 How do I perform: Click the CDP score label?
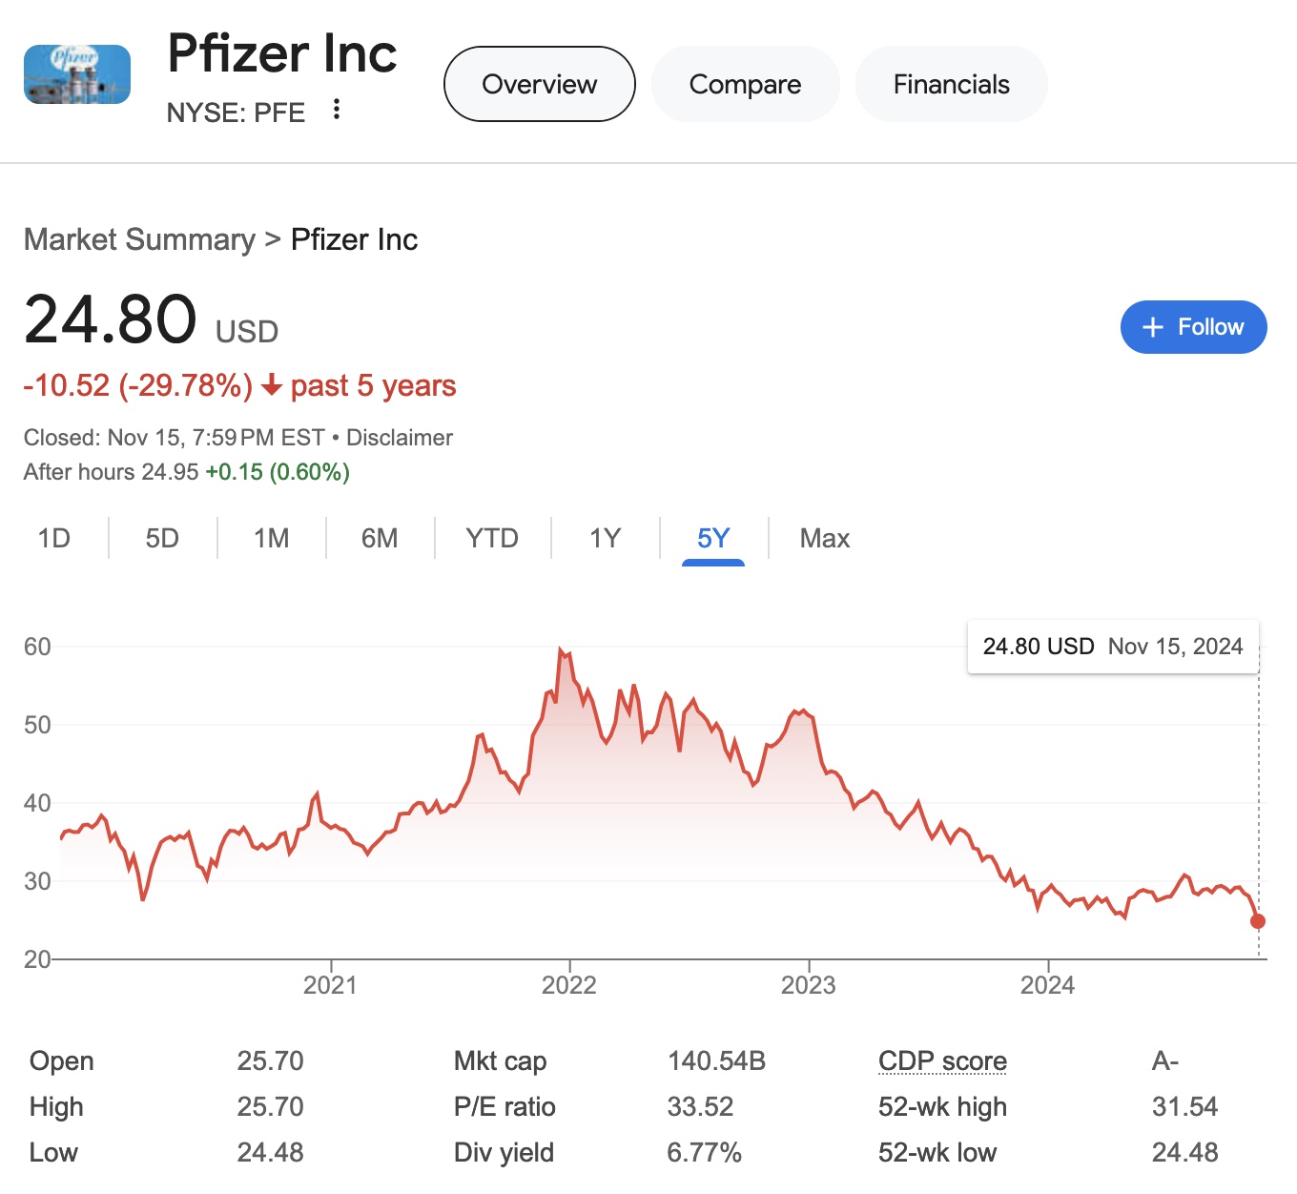click(942, 1060)
